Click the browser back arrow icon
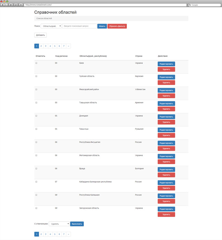222x240 pixels. click(2, 5)
